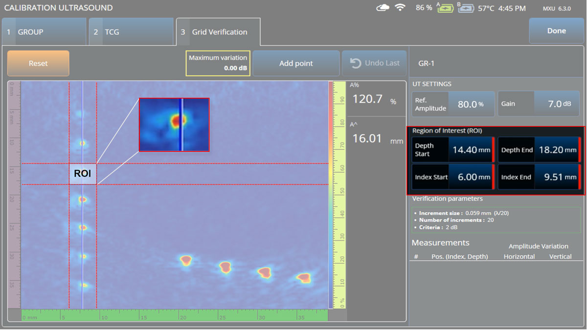Click the Wi-Fi signal icon
Image resolution: width=587 pixels, height=330 pixels.
click(x=401, y=8)
